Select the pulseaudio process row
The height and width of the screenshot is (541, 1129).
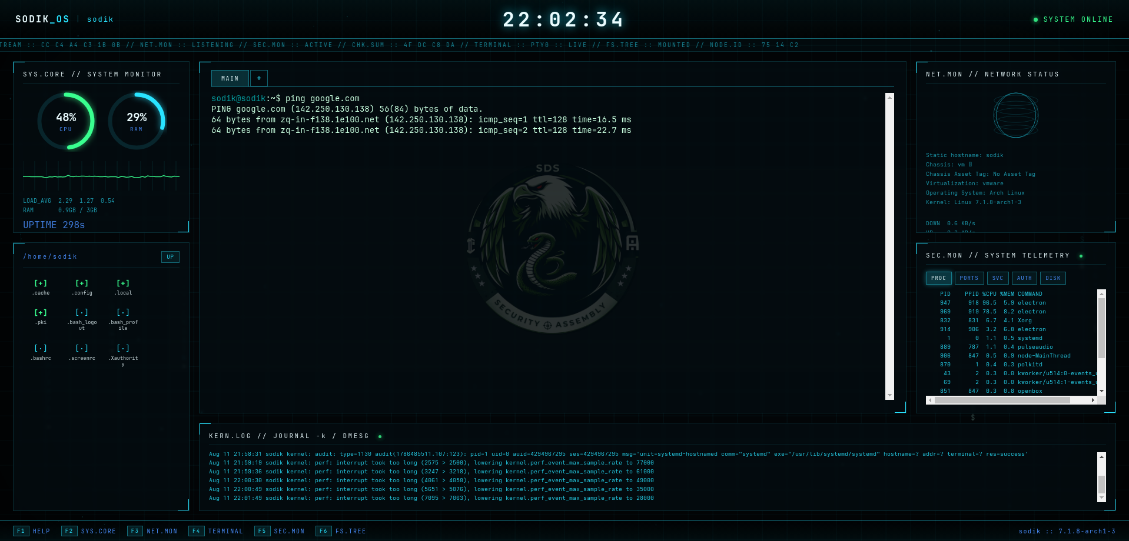[x=1011, y=347]
